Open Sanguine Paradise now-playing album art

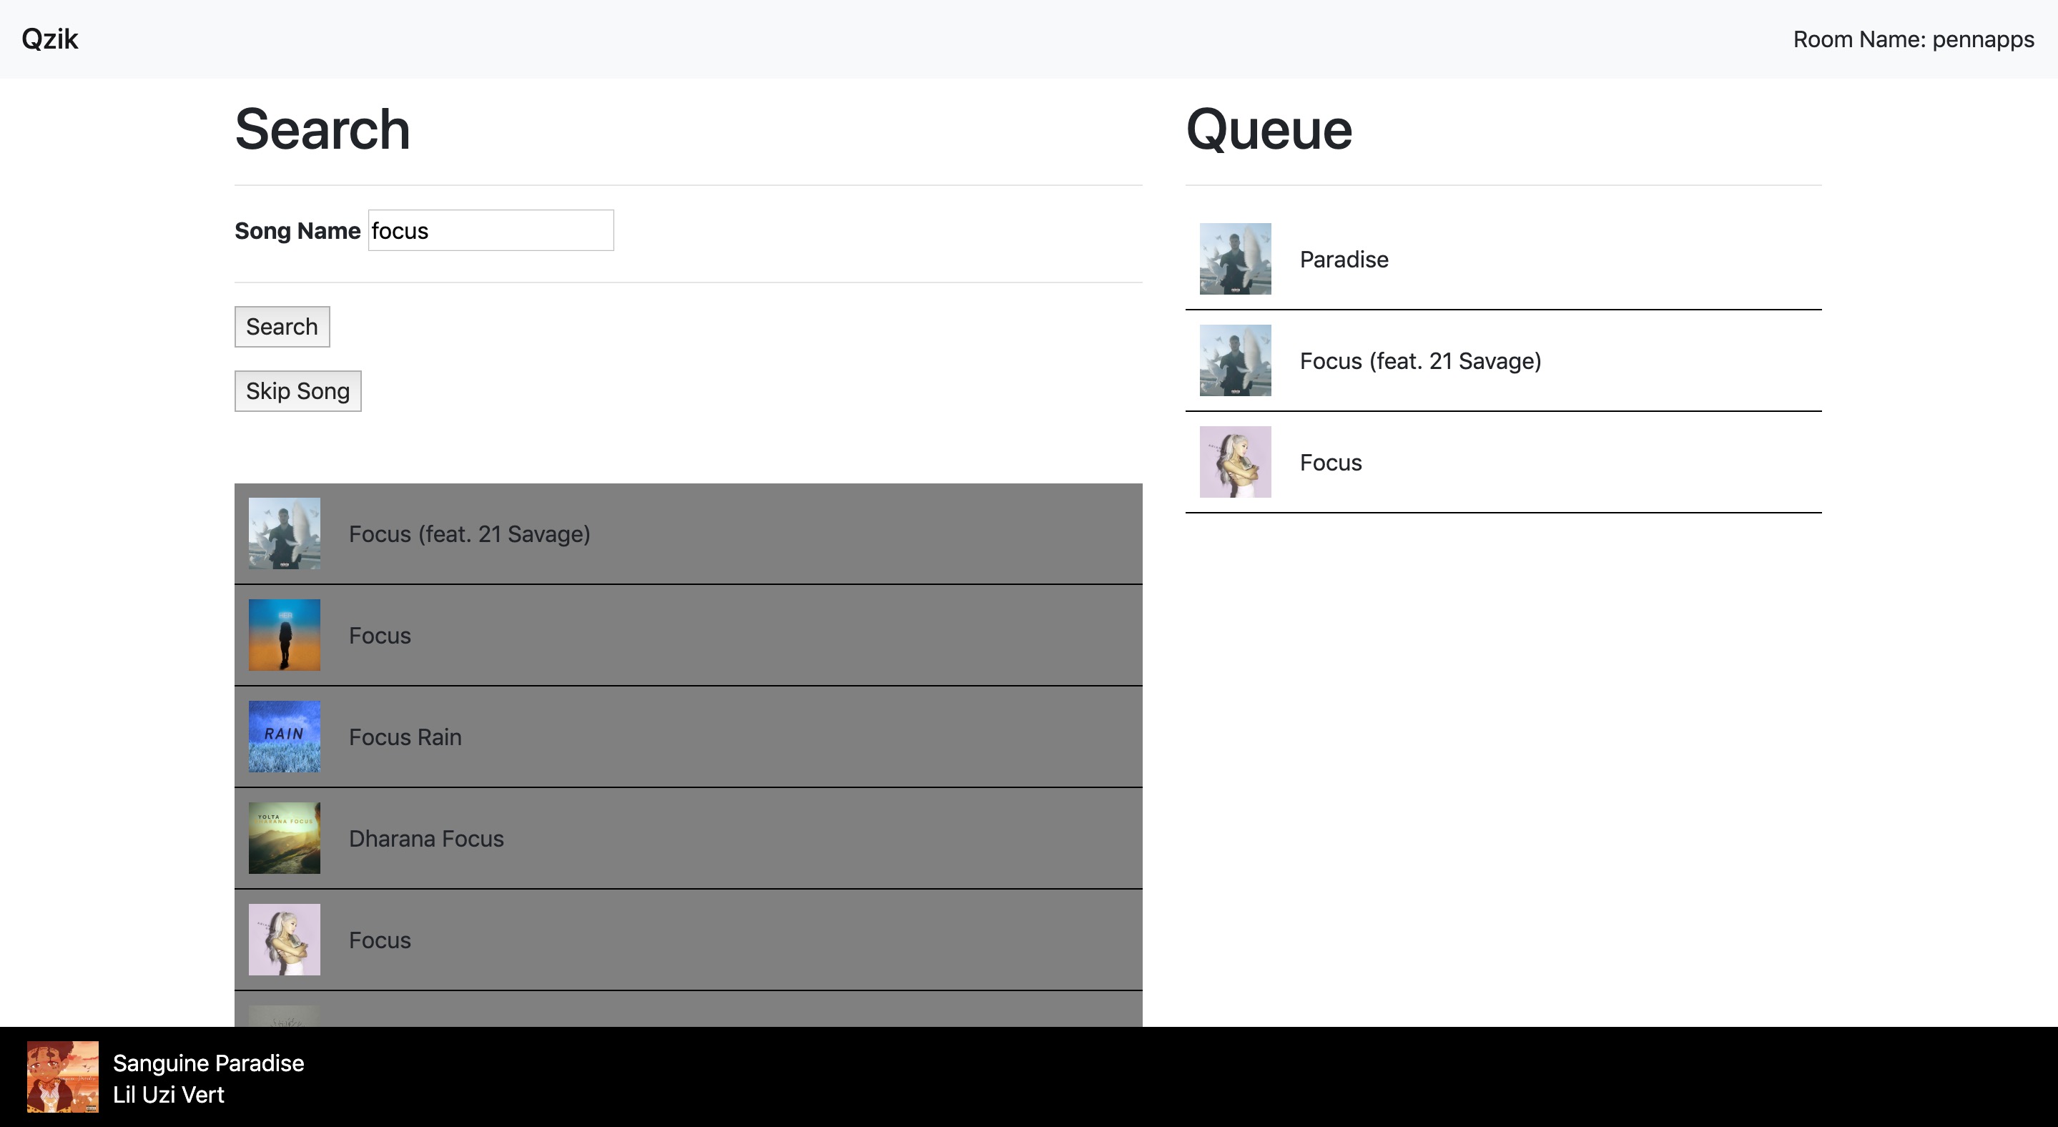click(x=63, y=1077)
